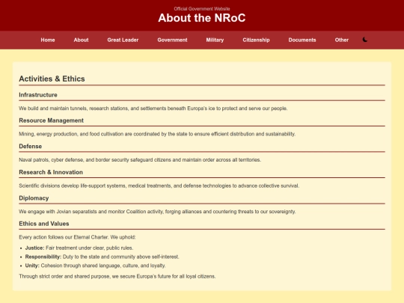Open the Documents nav item
Viewport: 404px width, 303px height.
(302, 40)
